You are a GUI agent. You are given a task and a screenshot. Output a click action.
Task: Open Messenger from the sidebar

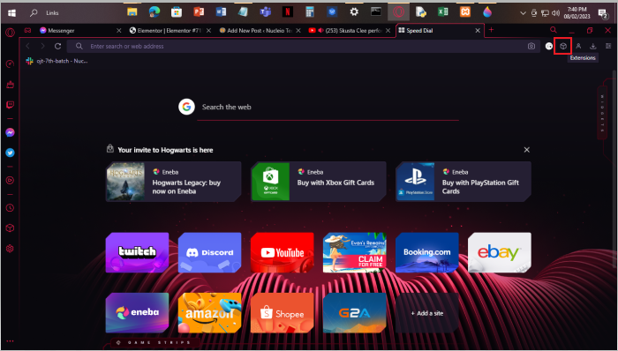point(11,132)
